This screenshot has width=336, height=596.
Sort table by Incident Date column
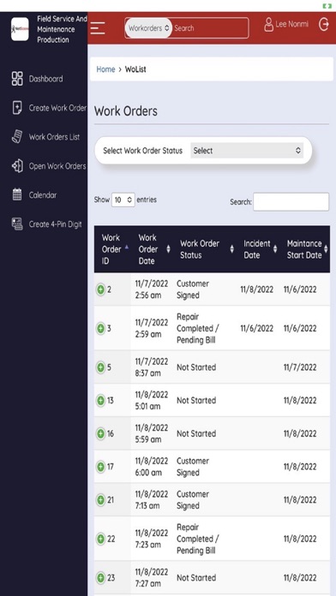(260, 249)
